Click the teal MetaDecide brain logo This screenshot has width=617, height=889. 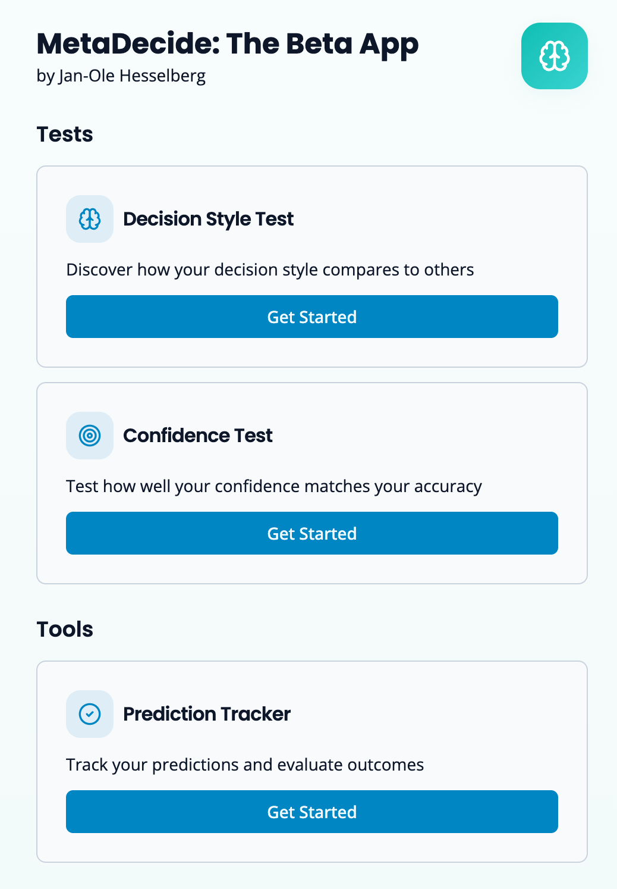click(x=554, y=56)
